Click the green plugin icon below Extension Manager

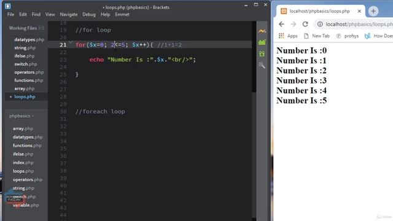click(262, 53)
